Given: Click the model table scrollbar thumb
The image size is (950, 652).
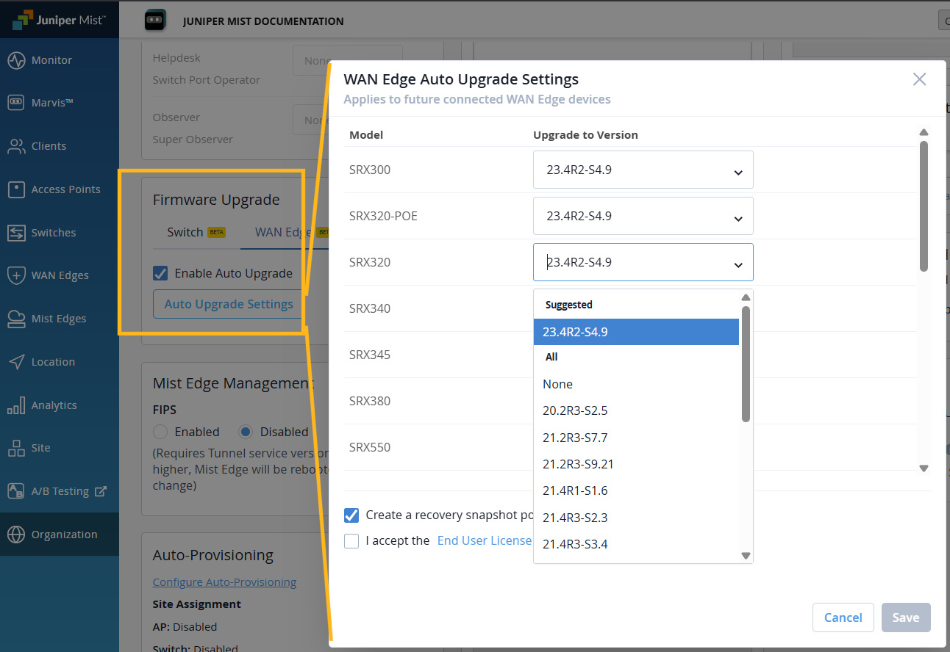Looking at the screenshot, I should click(924, 206).
